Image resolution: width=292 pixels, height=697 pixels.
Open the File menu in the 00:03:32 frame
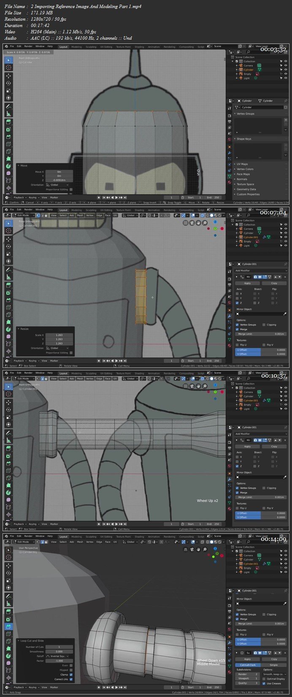(12, 46)
